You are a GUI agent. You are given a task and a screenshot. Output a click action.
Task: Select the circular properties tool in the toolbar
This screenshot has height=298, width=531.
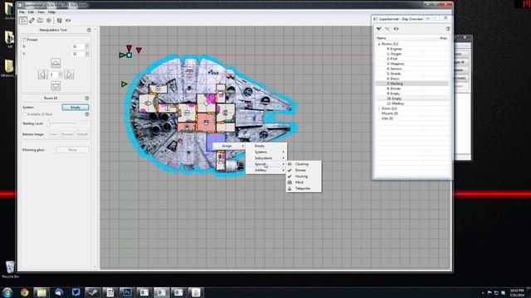(49, 21)
